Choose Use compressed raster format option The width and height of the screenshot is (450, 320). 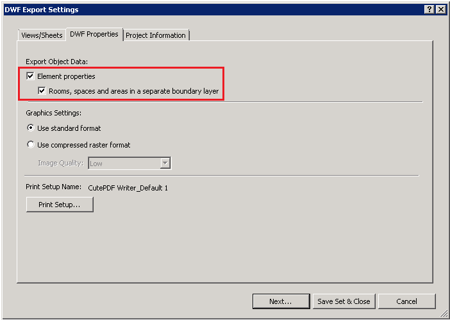tap(30, 144)
